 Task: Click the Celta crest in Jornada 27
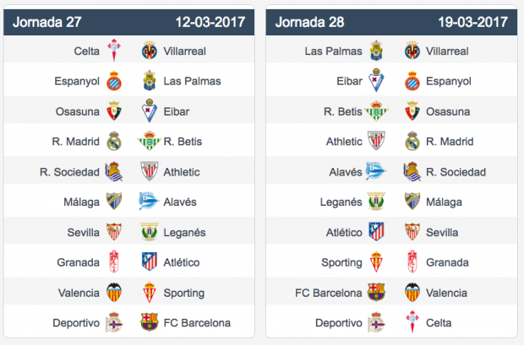114,51
